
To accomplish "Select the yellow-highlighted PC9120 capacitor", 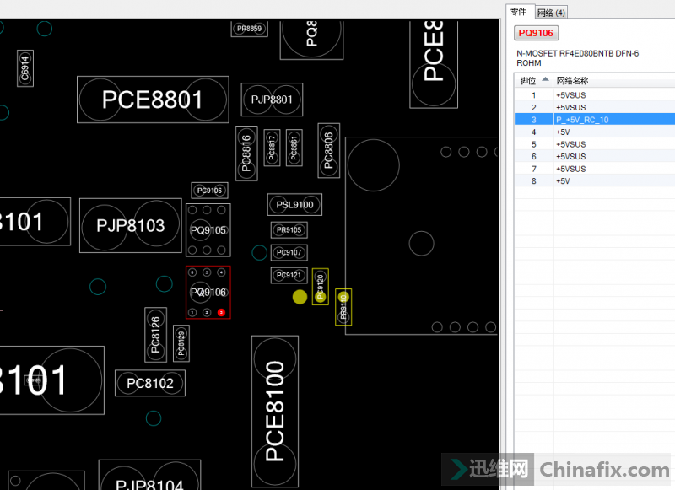I will pyautogui.click(x=320, y=288).
